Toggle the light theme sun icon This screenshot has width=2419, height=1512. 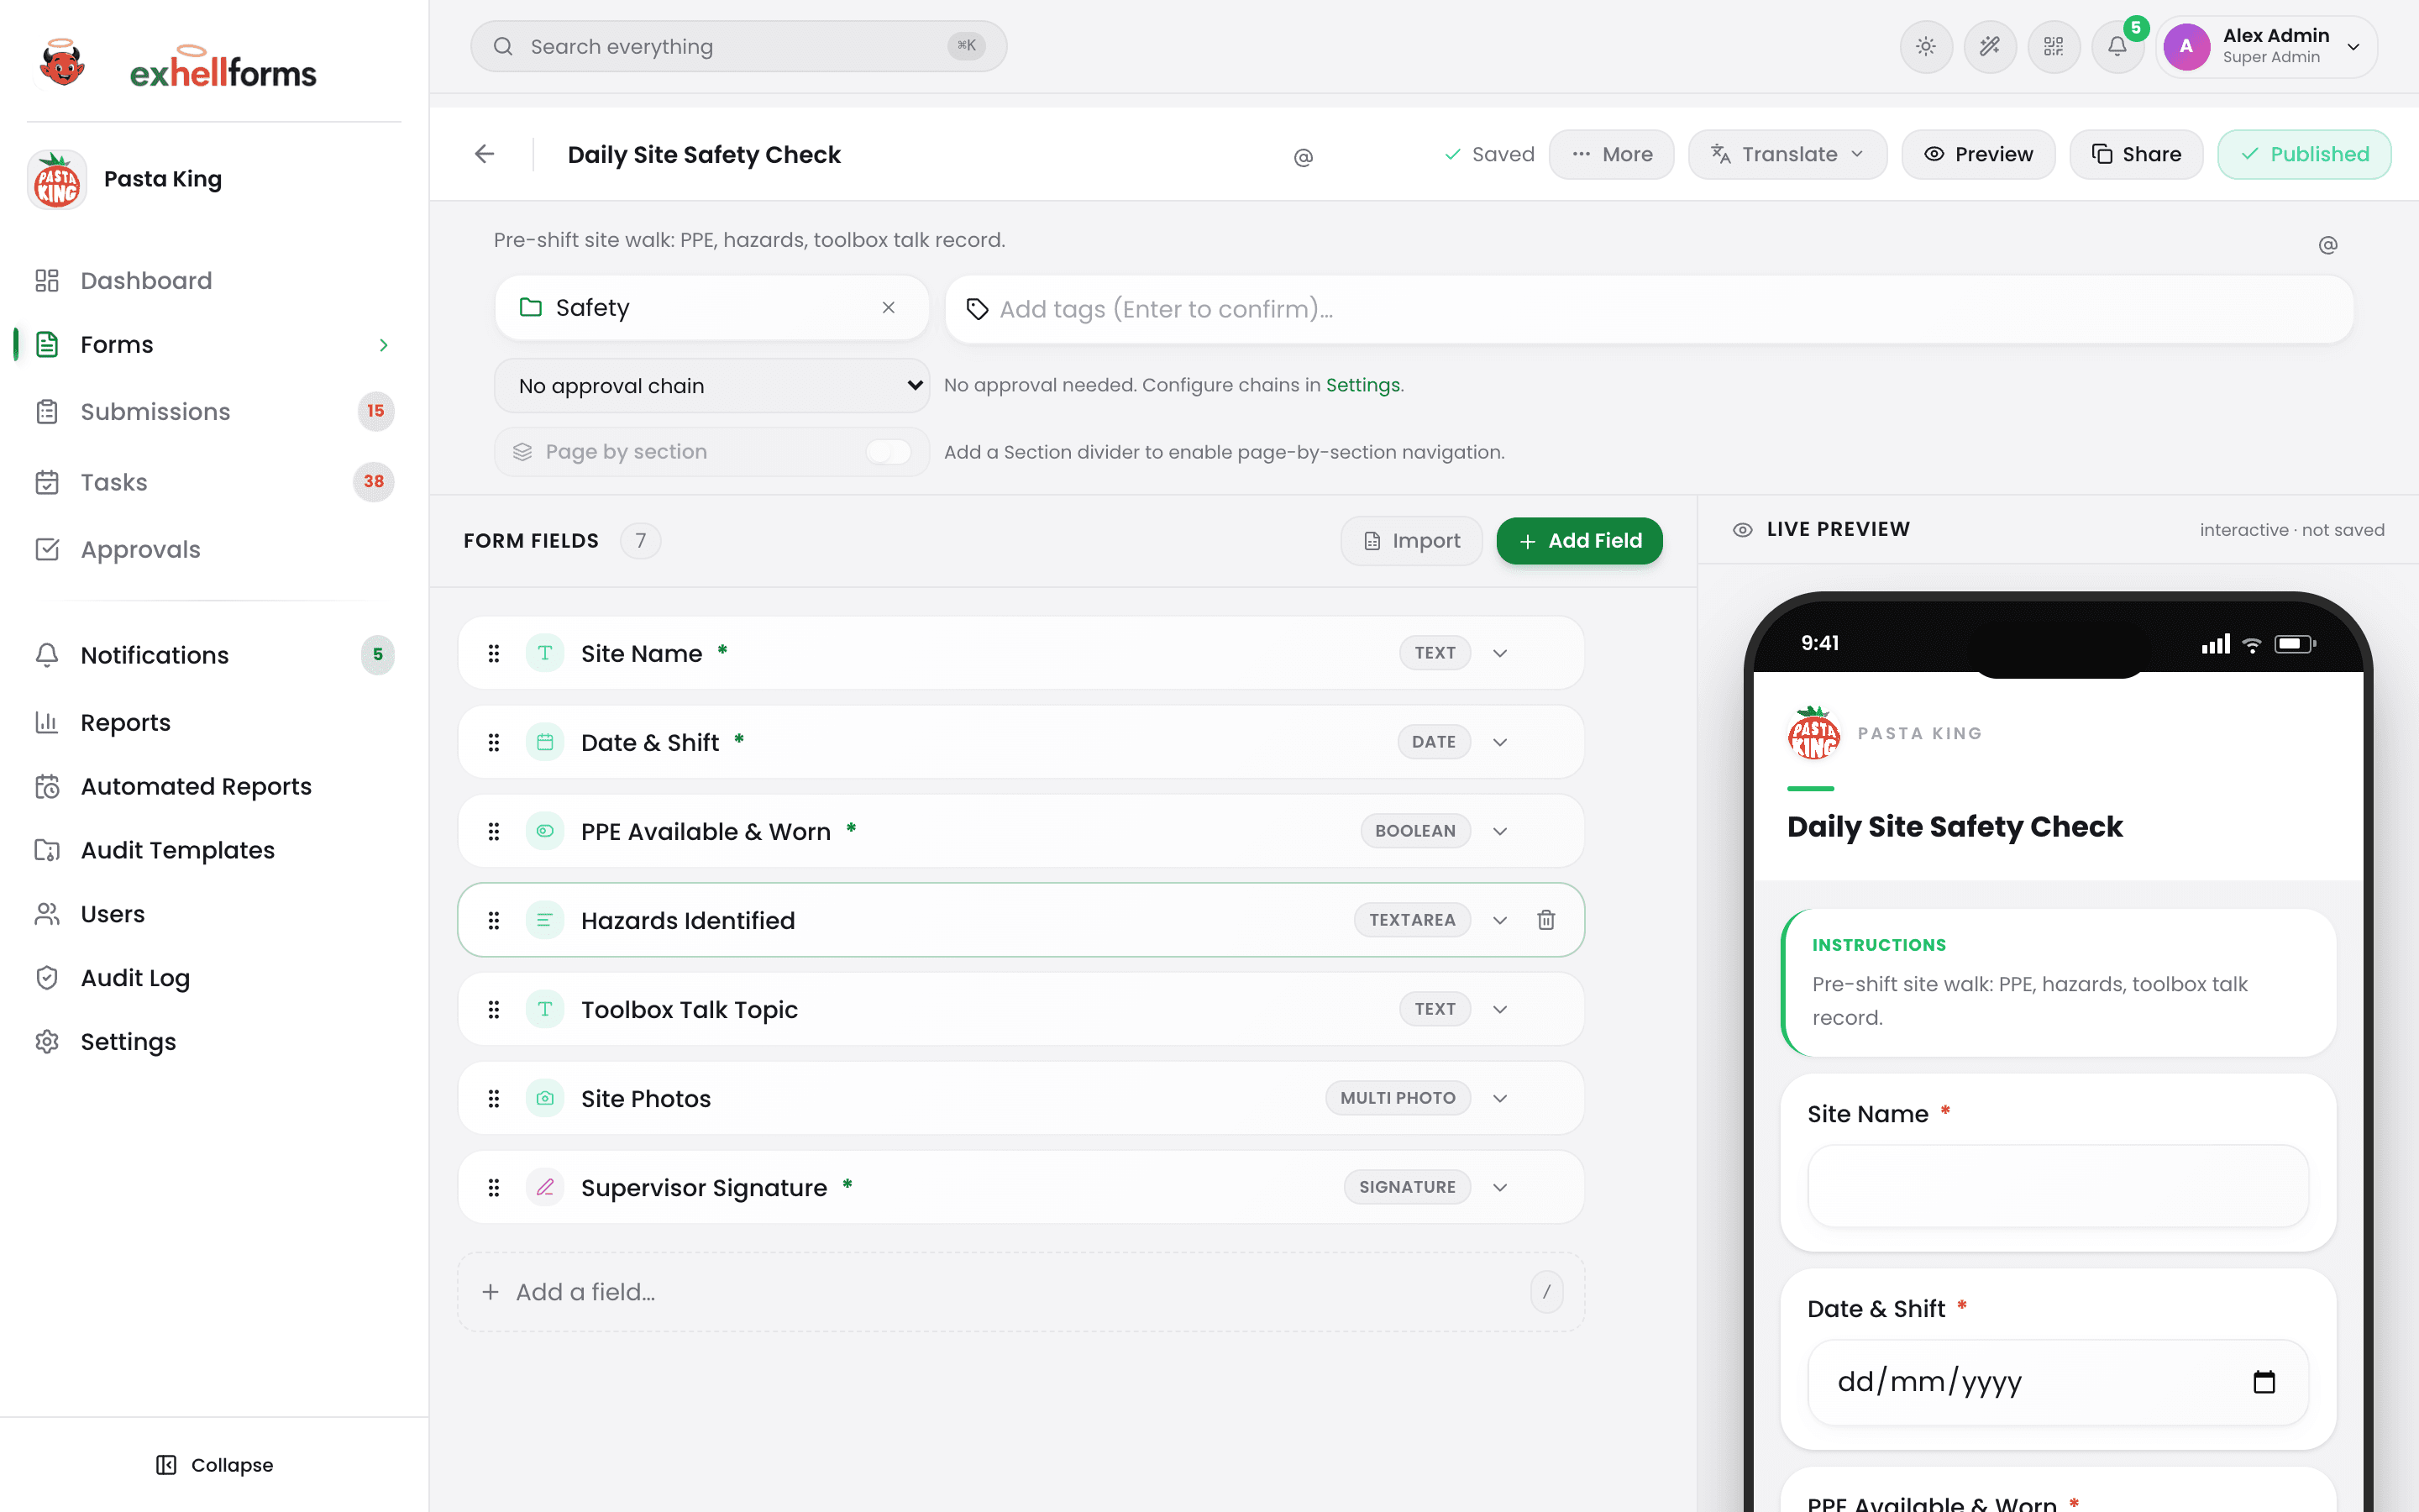tap(1925, 47)
